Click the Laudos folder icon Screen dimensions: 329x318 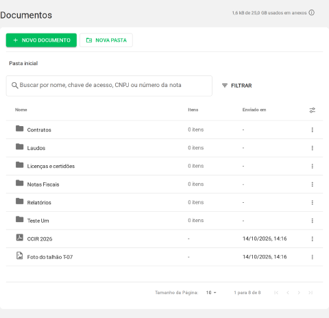(x=20, y=147)
